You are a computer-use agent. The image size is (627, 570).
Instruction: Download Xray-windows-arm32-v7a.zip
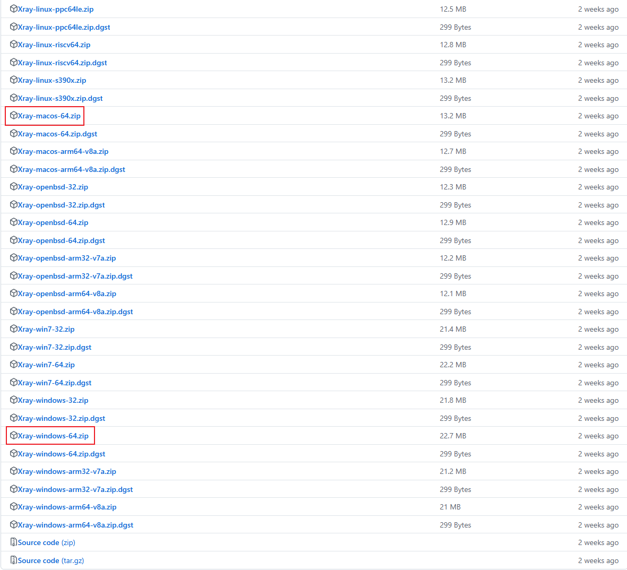[67, 471]
